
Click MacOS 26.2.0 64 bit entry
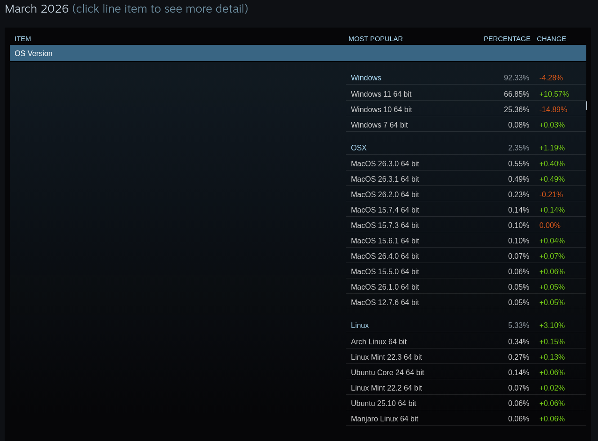(466, 194)
